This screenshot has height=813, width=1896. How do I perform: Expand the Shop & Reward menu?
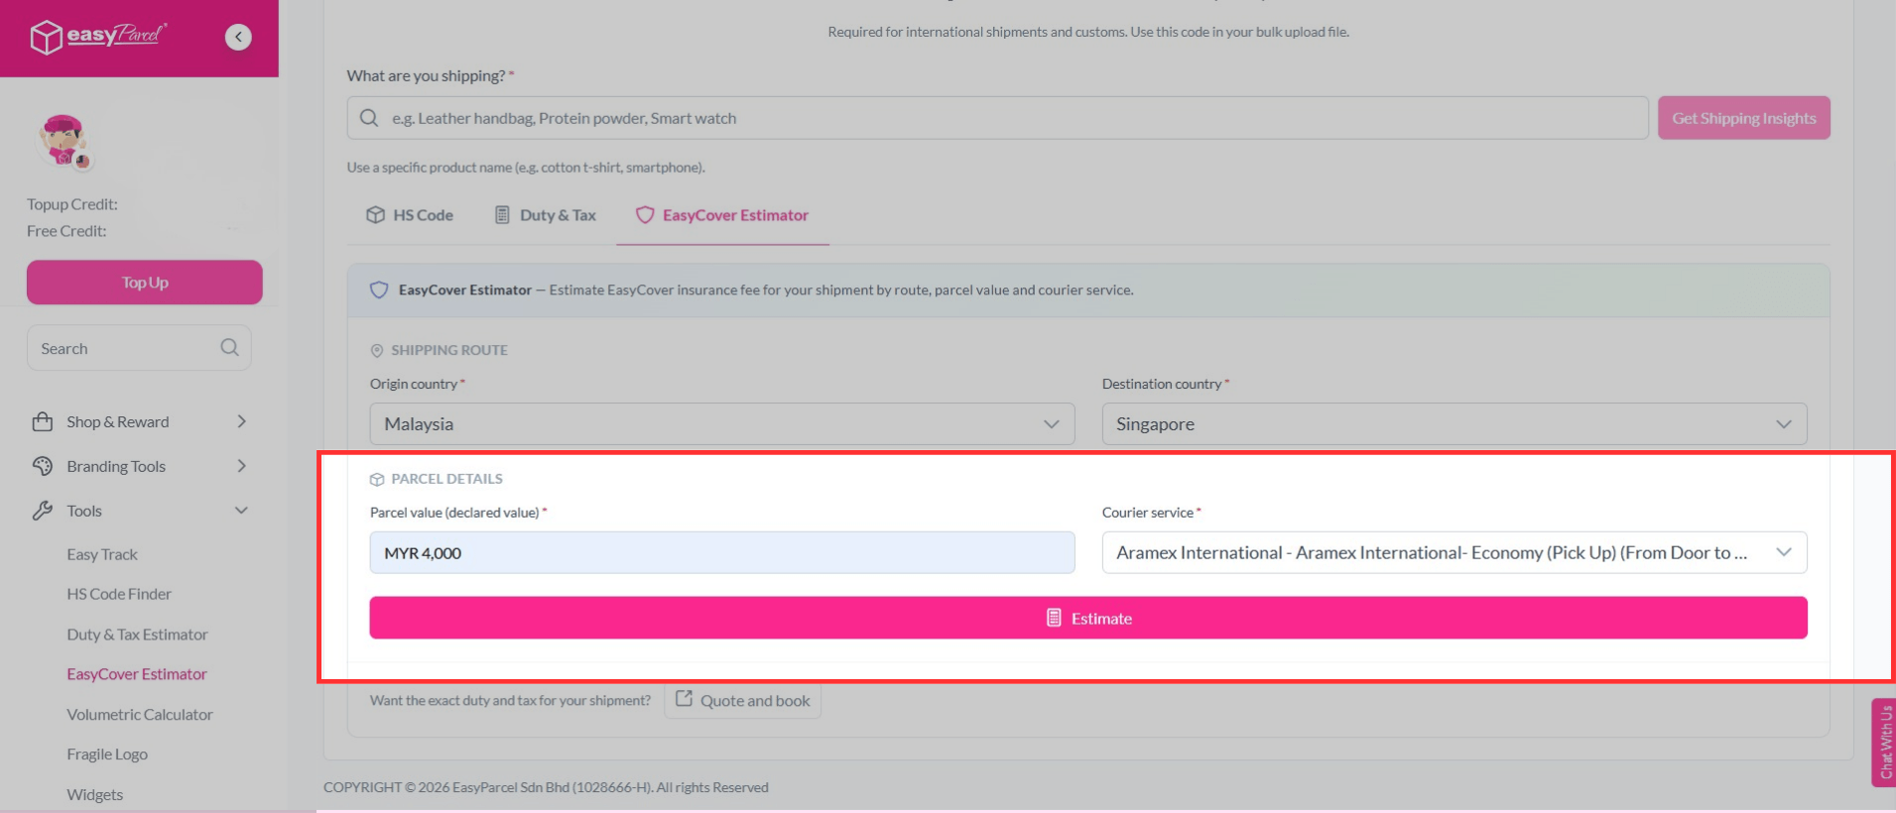pos(241,421)
